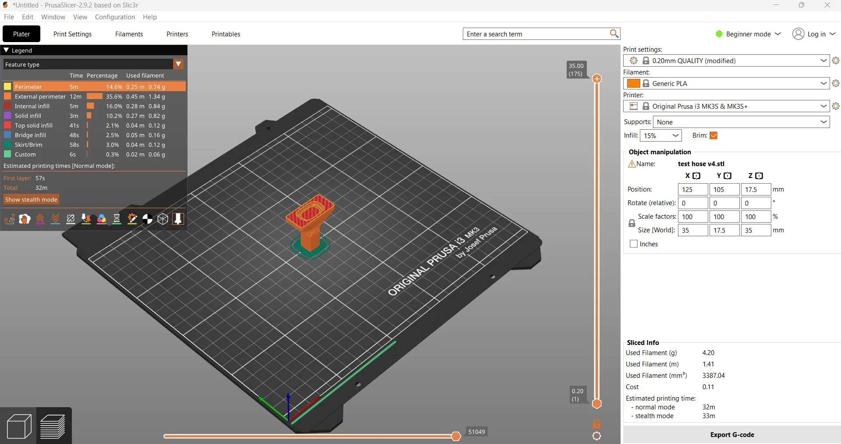This screenshot has height=444, width=841.
Task: Open the File menu
Action: 9,17
